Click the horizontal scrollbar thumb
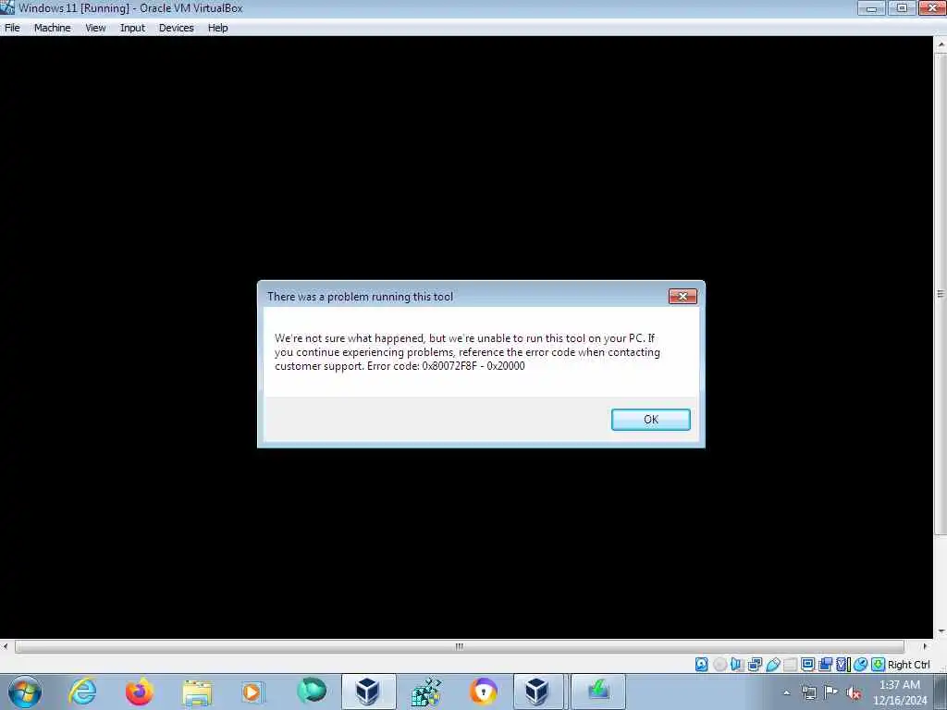The height and width of the screenshot is (710, 947). [459, 646]
